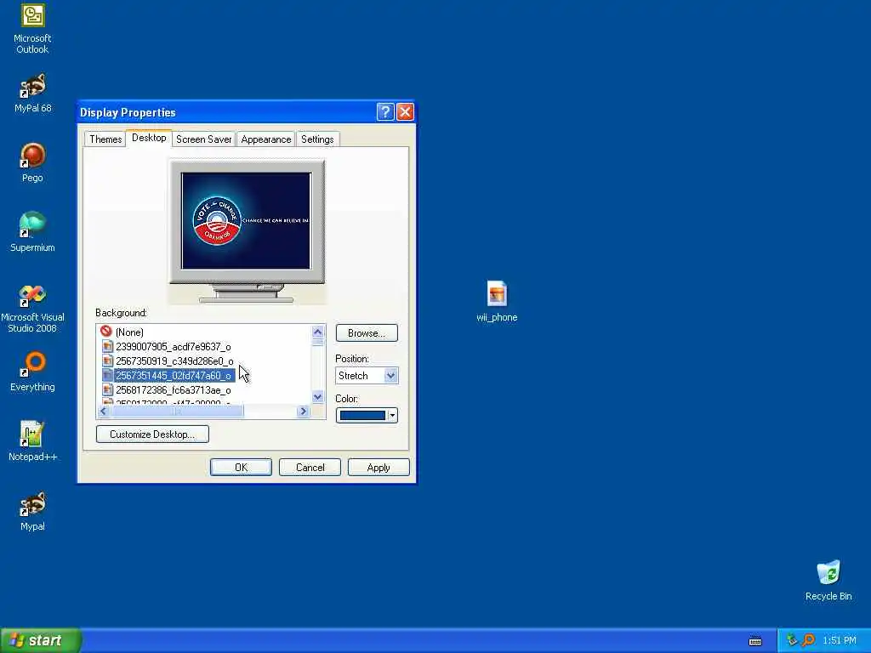The image size is (871, 653).
Task: Open the Appearance tab
Action: (266, 139)
